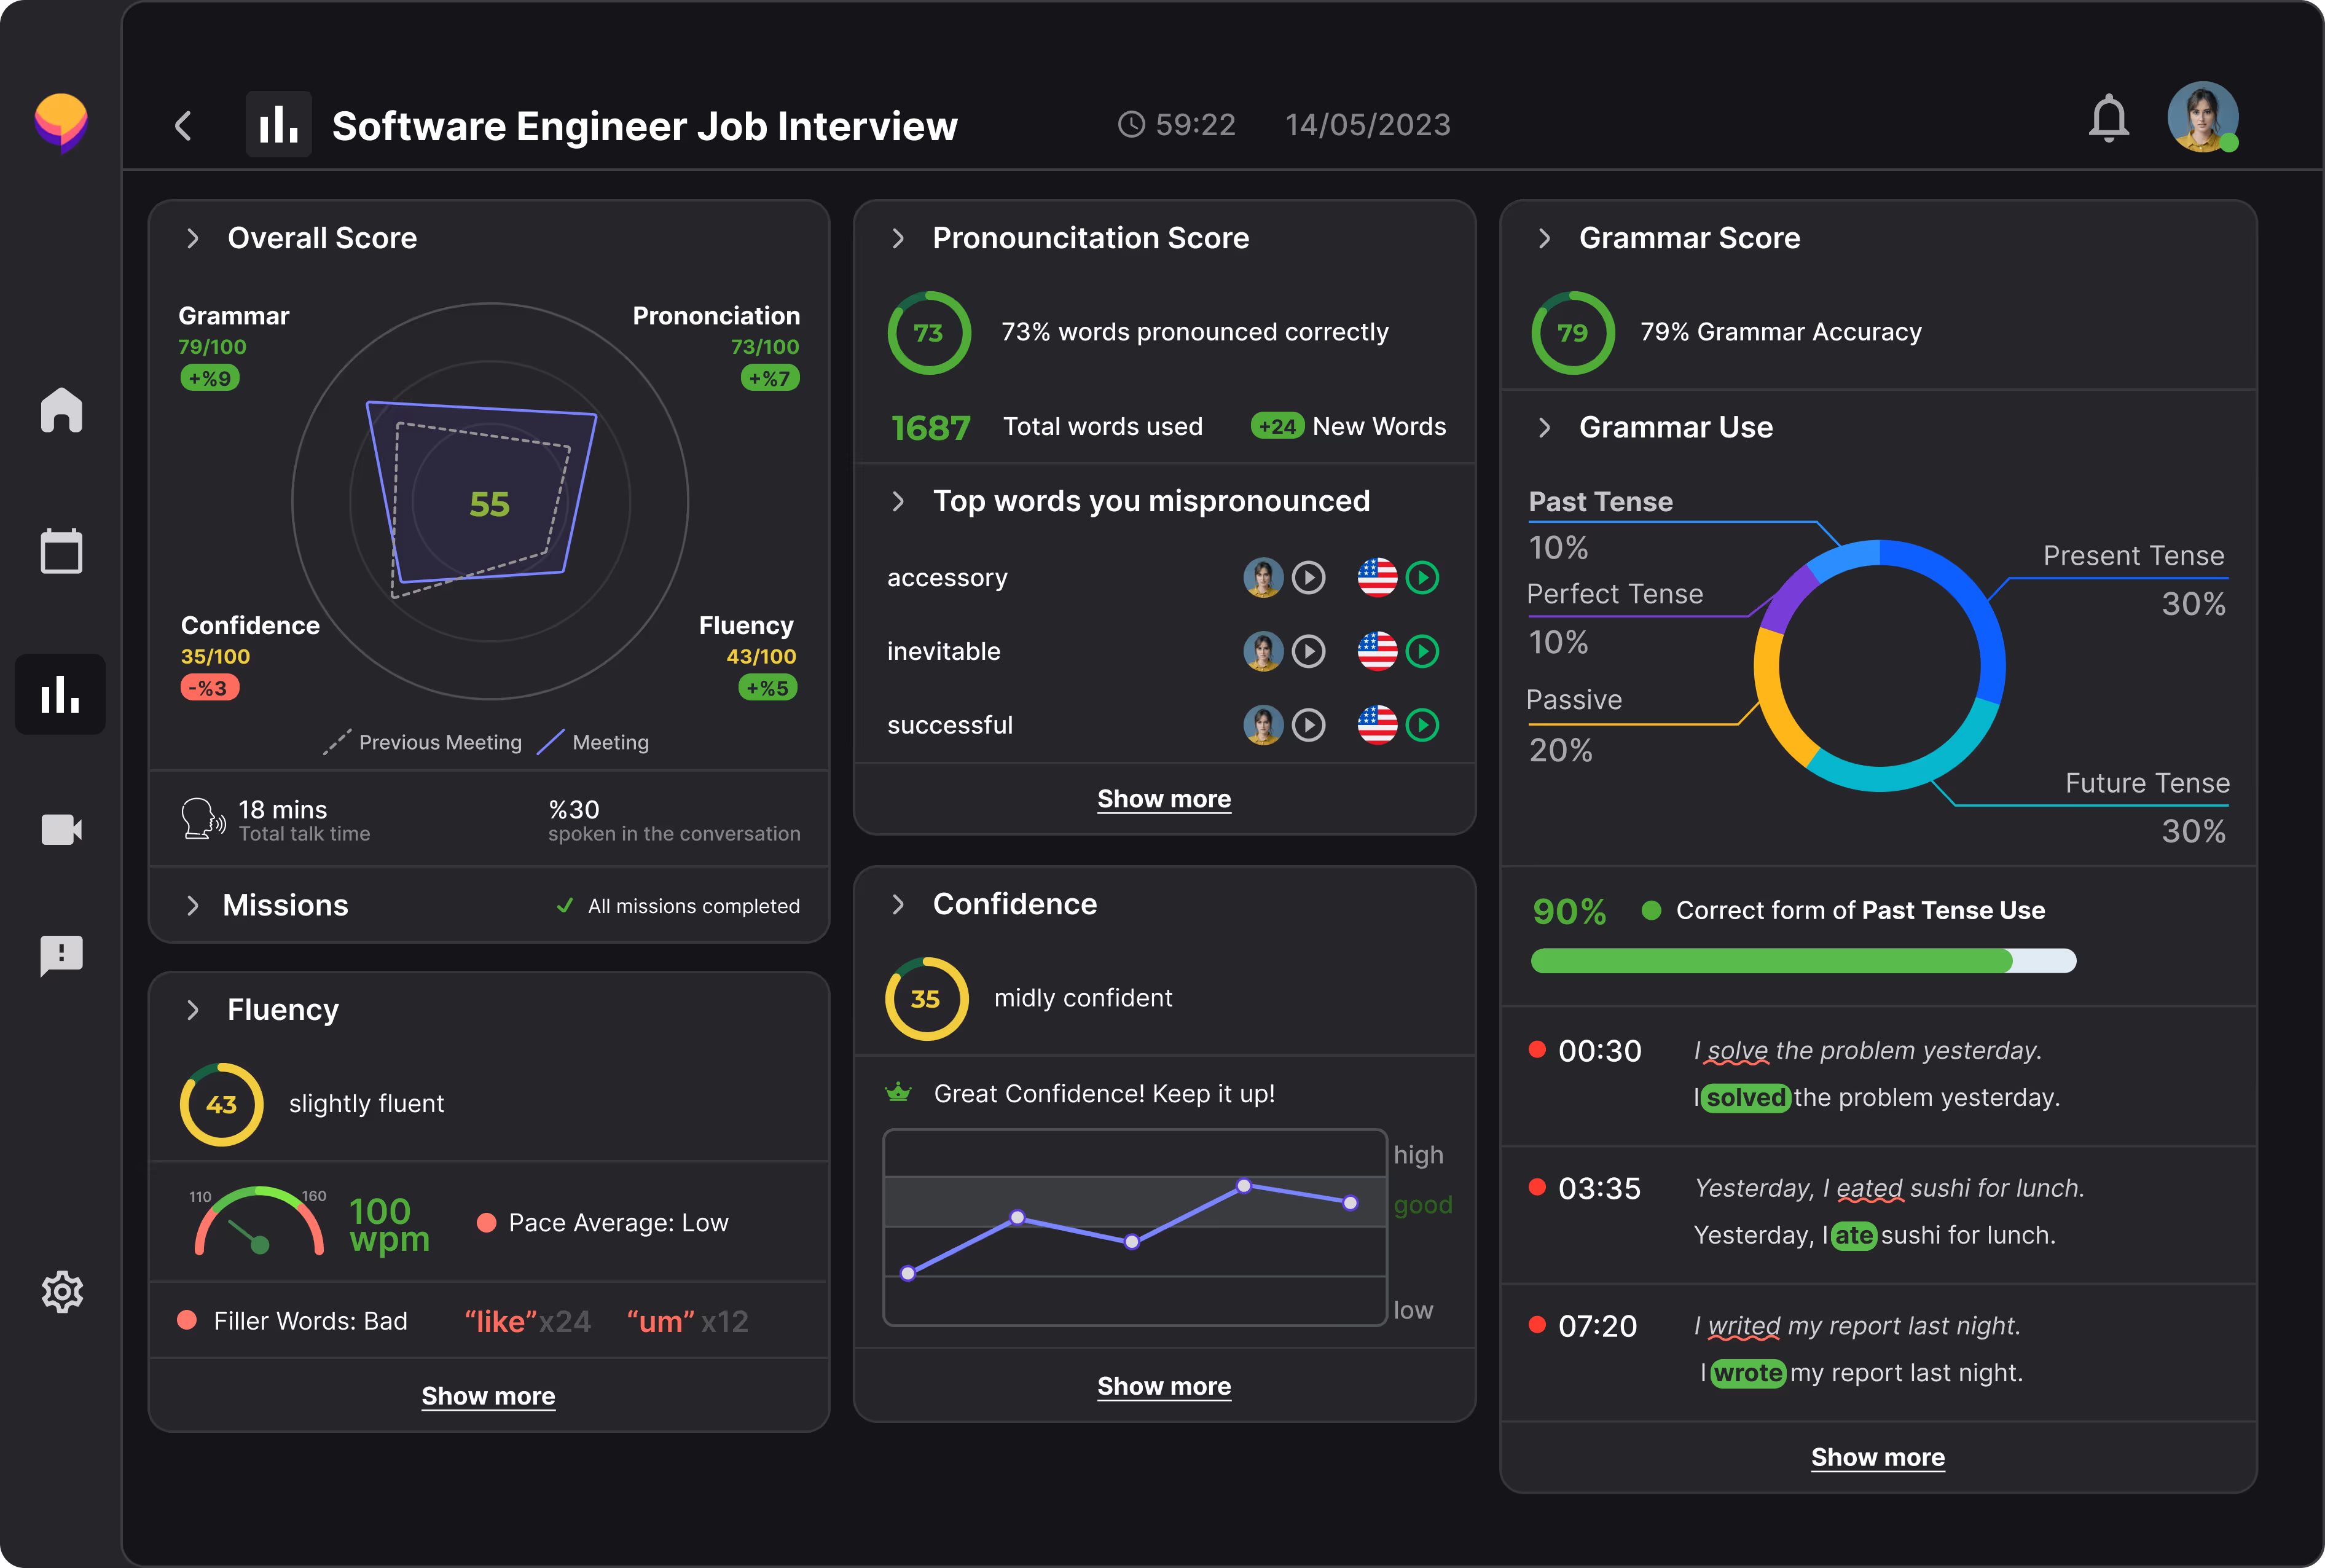This screenshot has height=1568, width=2325.
Task: Click last point on confidence chart
Action: [1350, 1203]
